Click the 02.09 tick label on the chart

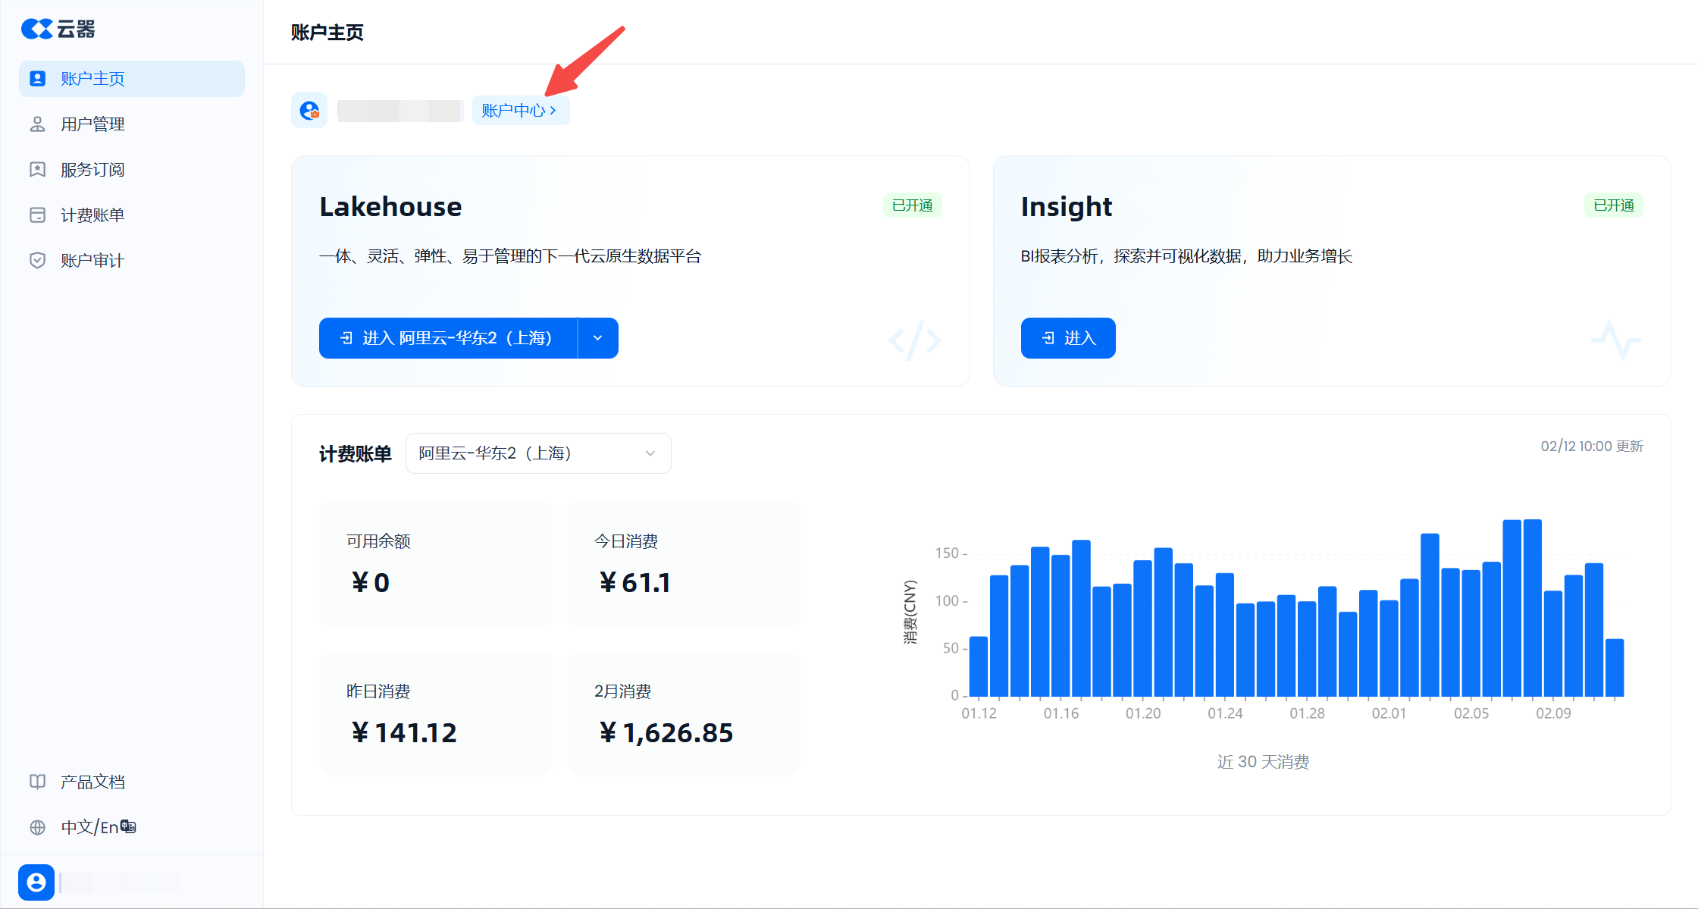click(x=1553, y=713)
